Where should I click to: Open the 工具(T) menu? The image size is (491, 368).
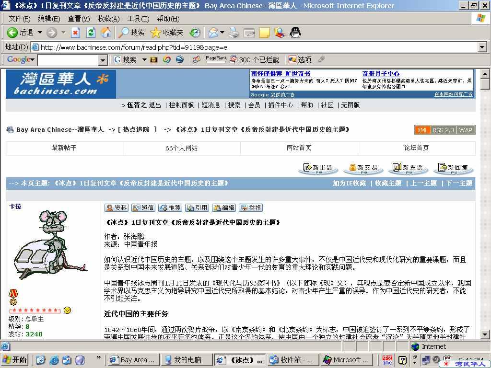(138, 19)
